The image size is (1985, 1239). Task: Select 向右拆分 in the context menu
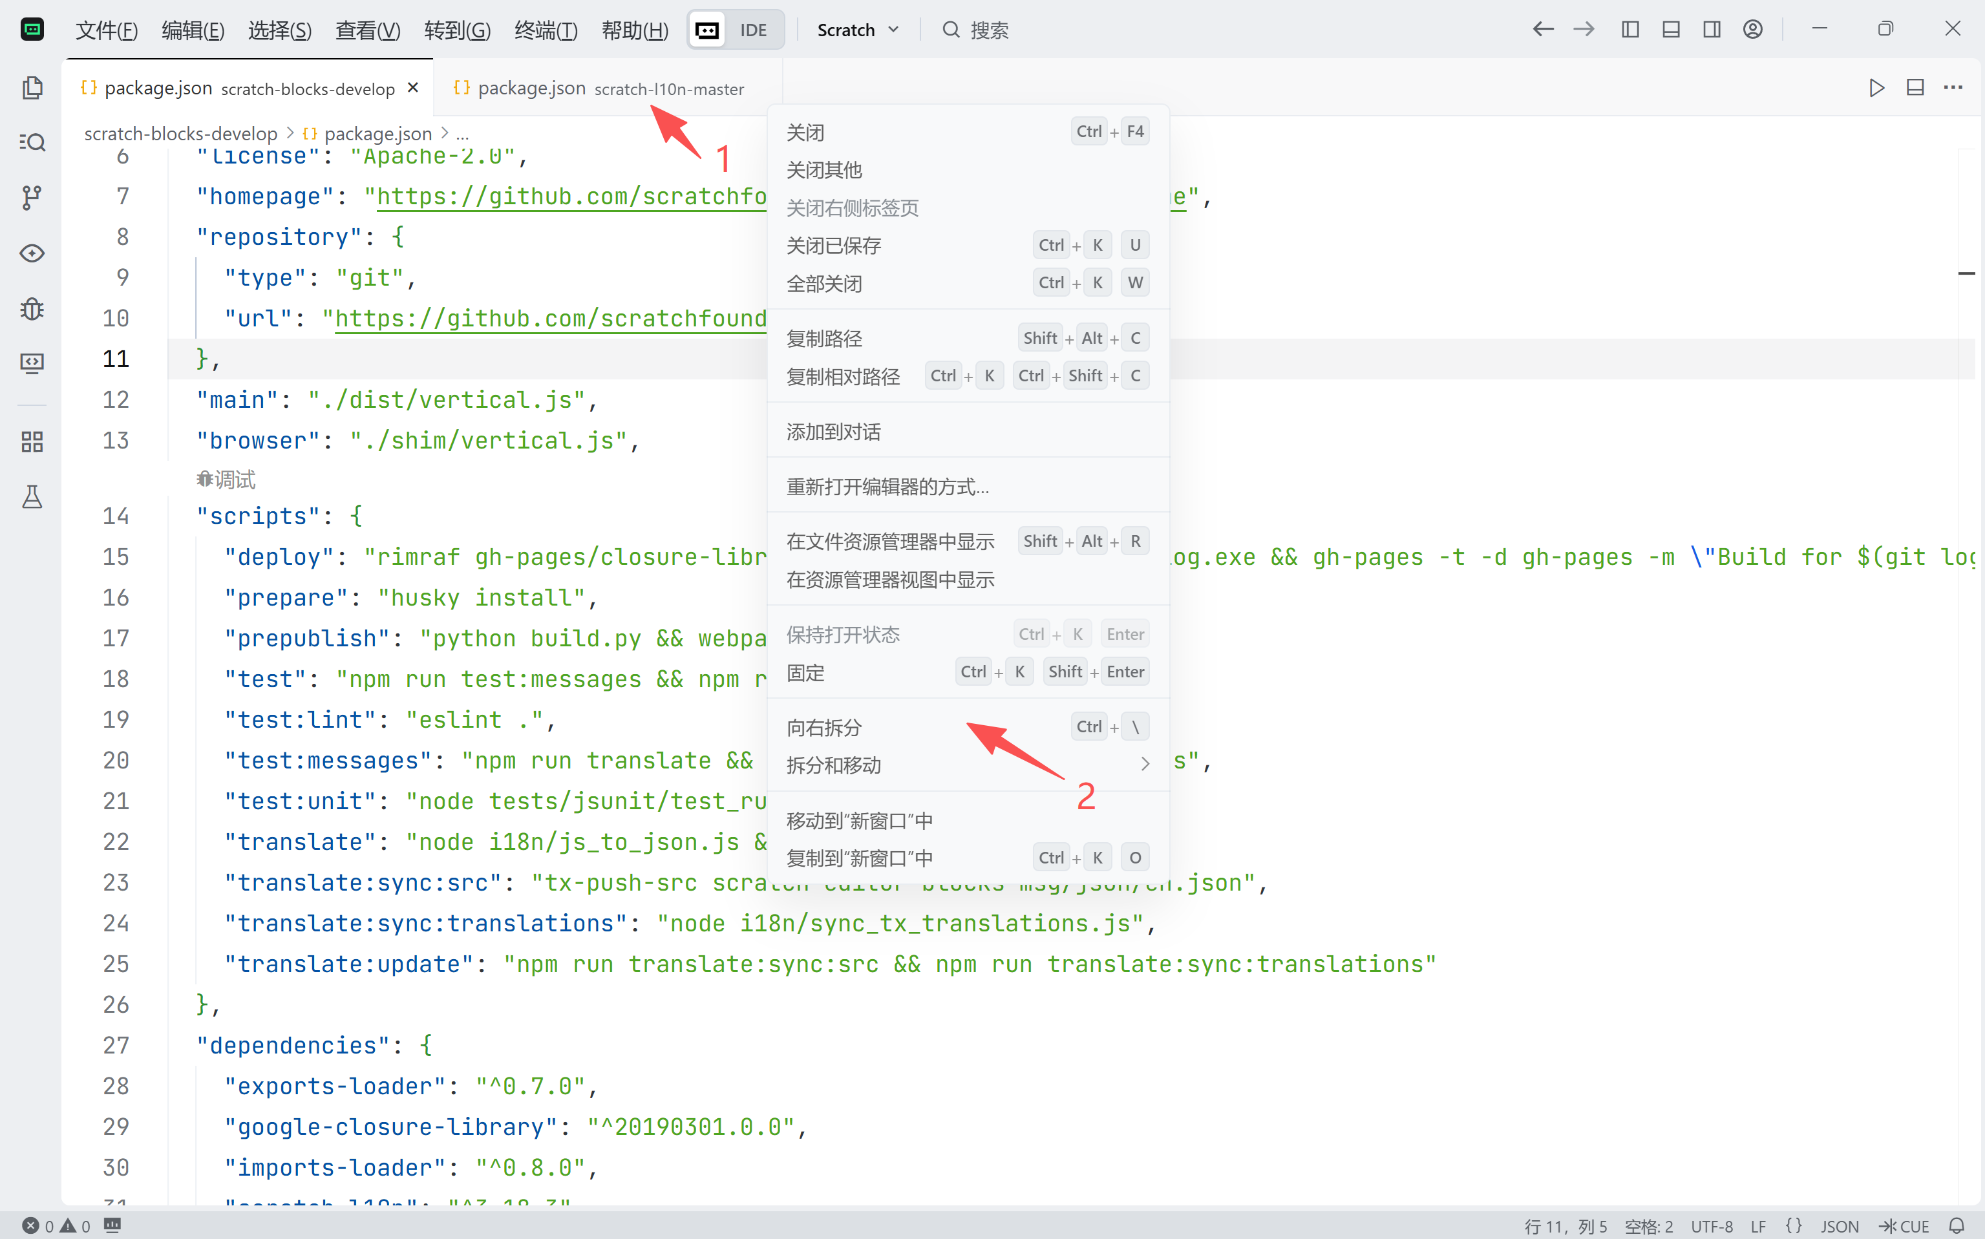[825, 727]
